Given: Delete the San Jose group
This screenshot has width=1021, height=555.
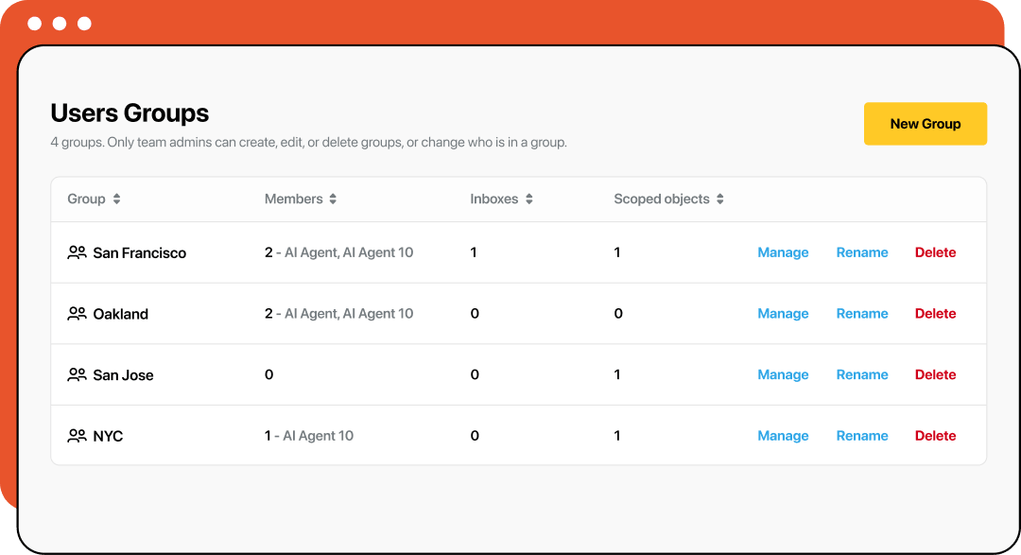Looking at the screenshot, I should click(935, 375).
